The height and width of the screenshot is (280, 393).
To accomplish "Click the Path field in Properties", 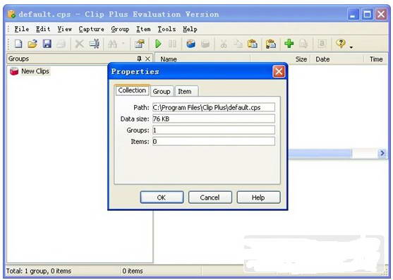I will click(x=214, y=107).
